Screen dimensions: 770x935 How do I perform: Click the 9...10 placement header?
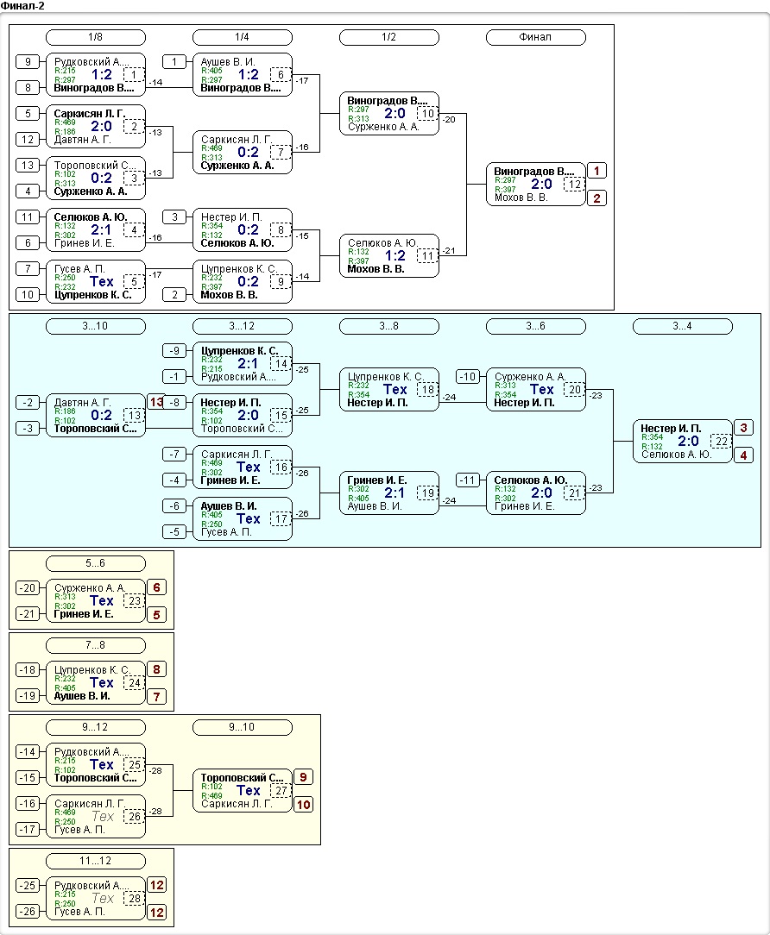pyautogui.click(x=243, y=727)
